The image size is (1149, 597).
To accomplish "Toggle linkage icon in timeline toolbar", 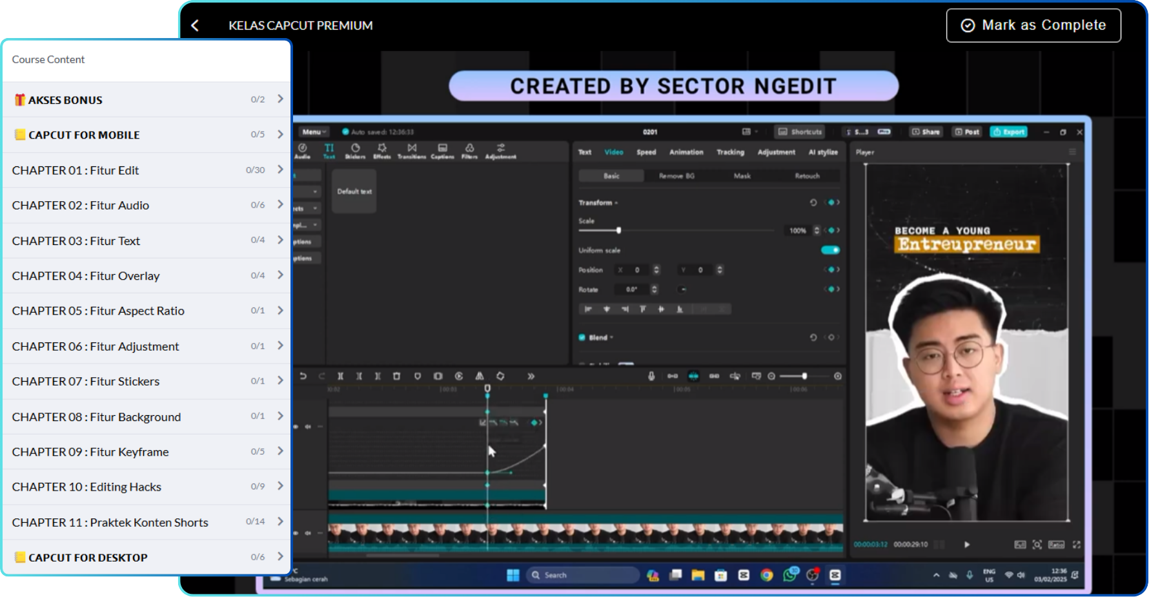I will (x=714, y=376).
